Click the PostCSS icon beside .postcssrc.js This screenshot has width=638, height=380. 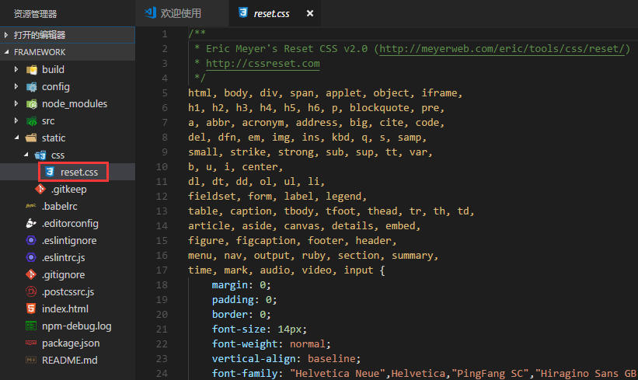tap(31, 291)
